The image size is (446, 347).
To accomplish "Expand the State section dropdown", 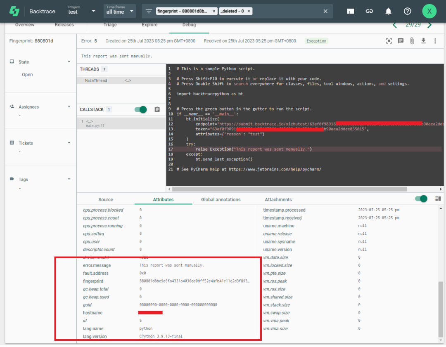I will click(69, 62).
